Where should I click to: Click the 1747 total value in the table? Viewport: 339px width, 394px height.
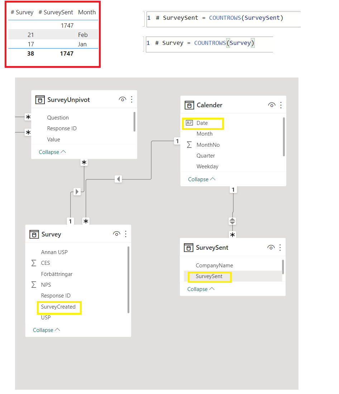tap(67, 53)
